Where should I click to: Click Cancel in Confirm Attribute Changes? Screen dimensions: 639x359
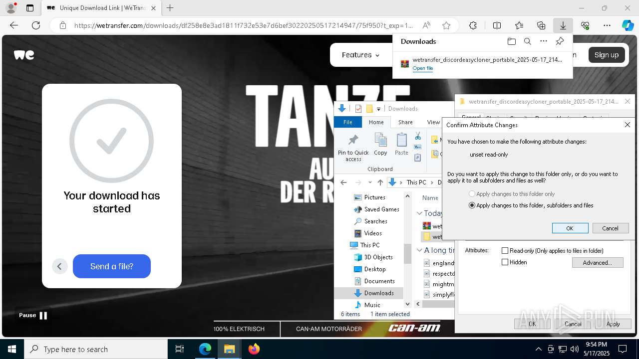click(x=610, y=228)
